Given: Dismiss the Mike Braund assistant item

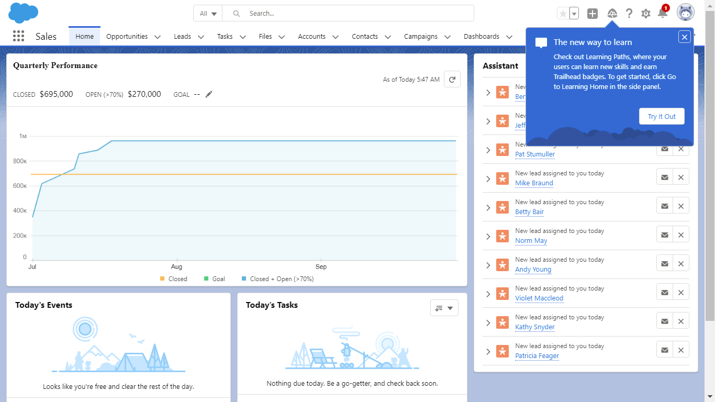Looking at the screenshot, I should tap(681, 177).
